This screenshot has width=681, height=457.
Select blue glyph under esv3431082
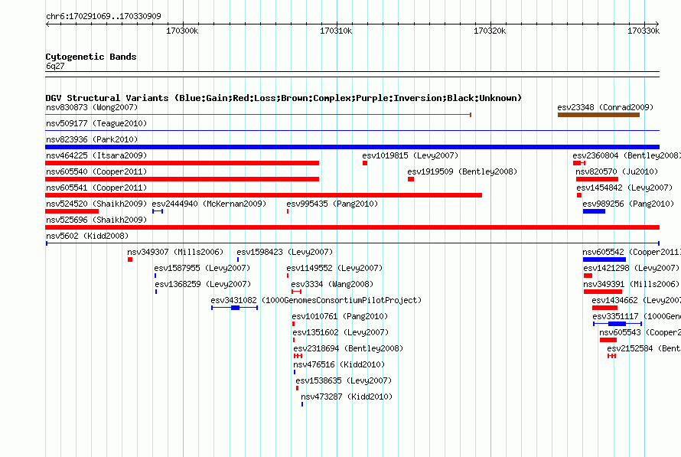click(x=235, y=308)
